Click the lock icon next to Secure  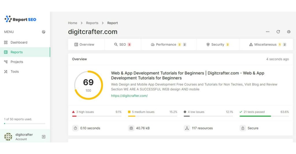[x=243, y=128]
